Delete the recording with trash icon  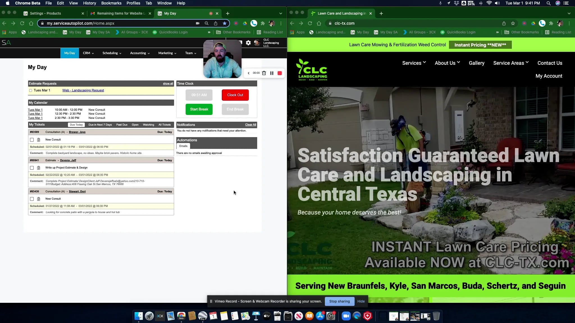click(264, 73)
